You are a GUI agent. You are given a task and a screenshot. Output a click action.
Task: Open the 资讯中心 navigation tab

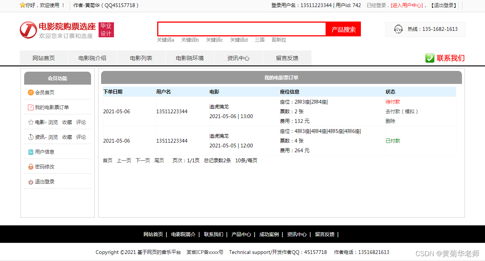click(x=239, y=58)
